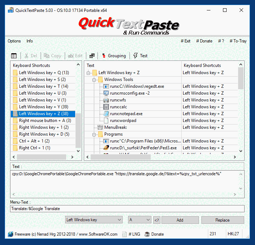Collapse the Left Windows key + Z tree node
Screen dimensions: 255x245
(x=88, y=73)
